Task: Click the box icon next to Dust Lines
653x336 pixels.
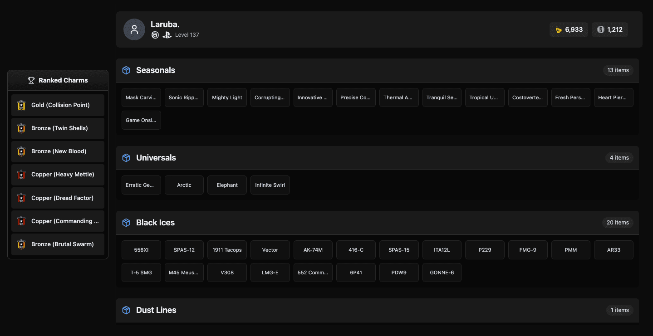Action: [x=126, y=310]
